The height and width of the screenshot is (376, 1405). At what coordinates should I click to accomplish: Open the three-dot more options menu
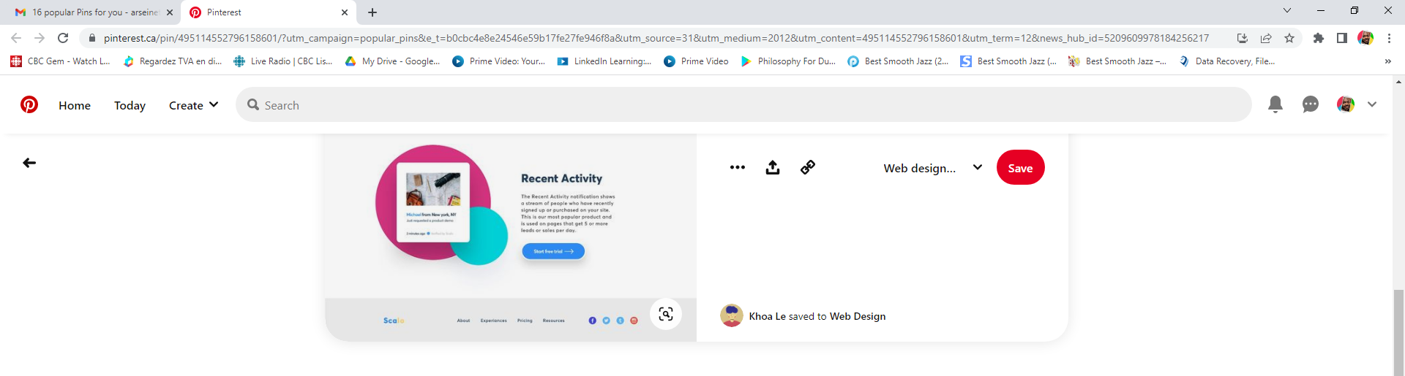(x=737, y=168)
